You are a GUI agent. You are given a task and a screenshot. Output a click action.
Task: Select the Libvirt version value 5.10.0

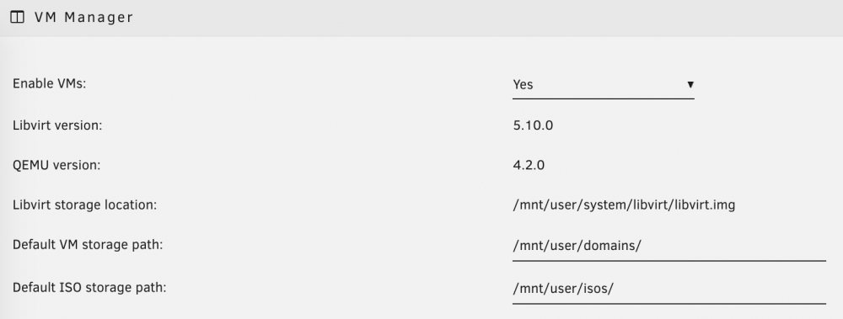(x=533, y=125)
